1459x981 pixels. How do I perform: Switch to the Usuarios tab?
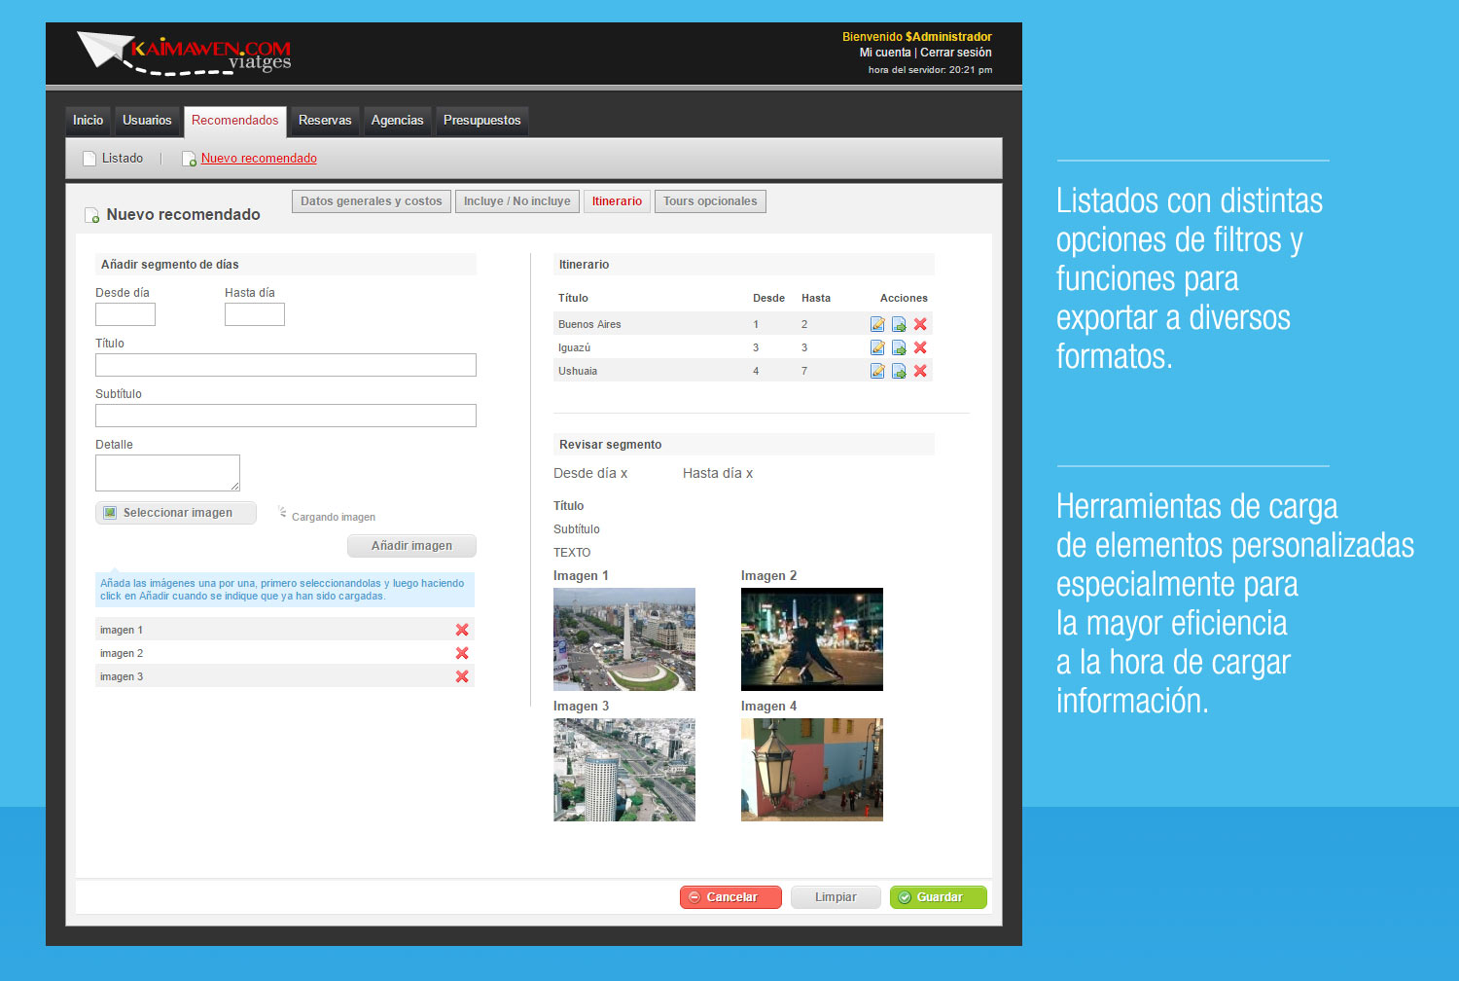pyautogui.click(x=147, y=121)
